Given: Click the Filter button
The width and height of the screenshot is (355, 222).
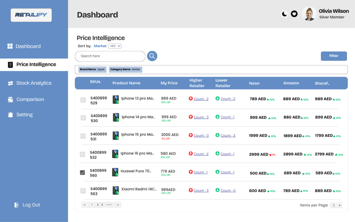Looking at the screenshot, I should click(x=334, y=56).
